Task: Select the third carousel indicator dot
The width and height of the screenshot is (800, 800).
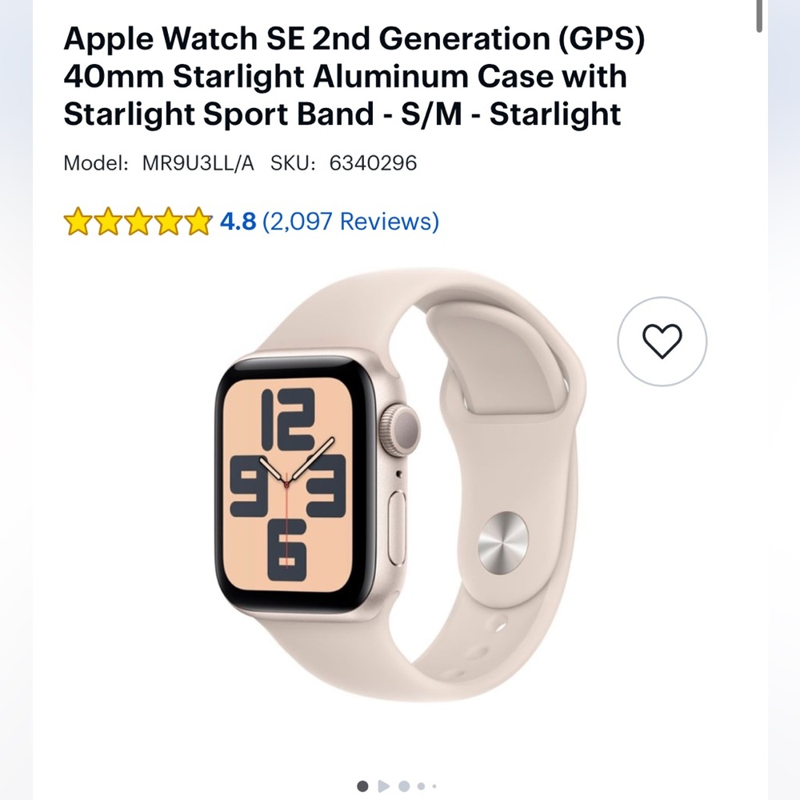Action: [403, 786]
